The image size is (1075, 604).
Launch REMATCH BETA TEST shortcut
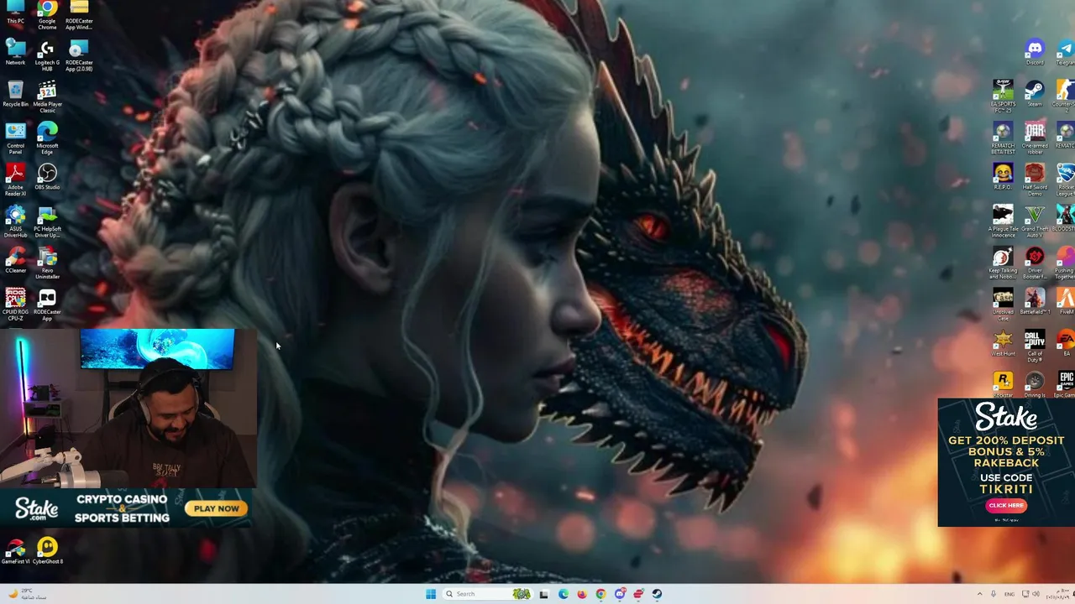coord(1003,138)
